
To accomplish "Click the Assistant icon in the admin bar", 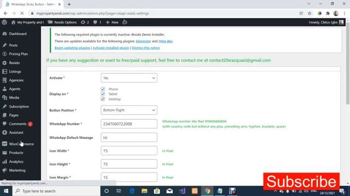I will click(x=125, y=22).
